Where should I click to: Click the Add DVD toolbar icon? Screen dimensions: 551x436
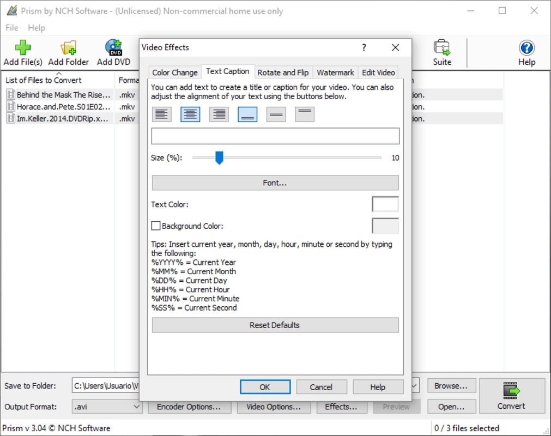pyautogui.click(x=114, y=47)
